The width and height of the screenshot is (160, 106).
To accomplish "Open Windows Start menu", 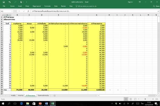I will click(3, 103).
